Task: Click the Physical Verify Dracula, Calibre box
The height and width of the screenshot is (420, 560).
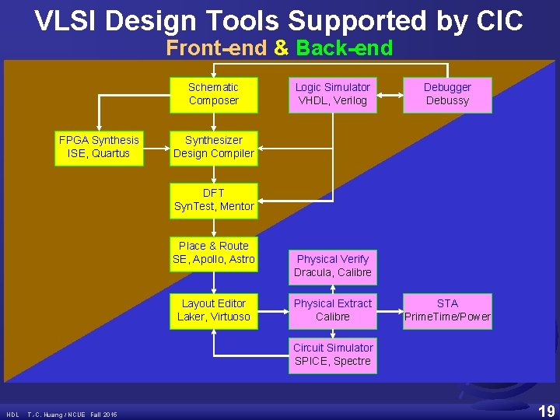Action: (x=333, y=267)
